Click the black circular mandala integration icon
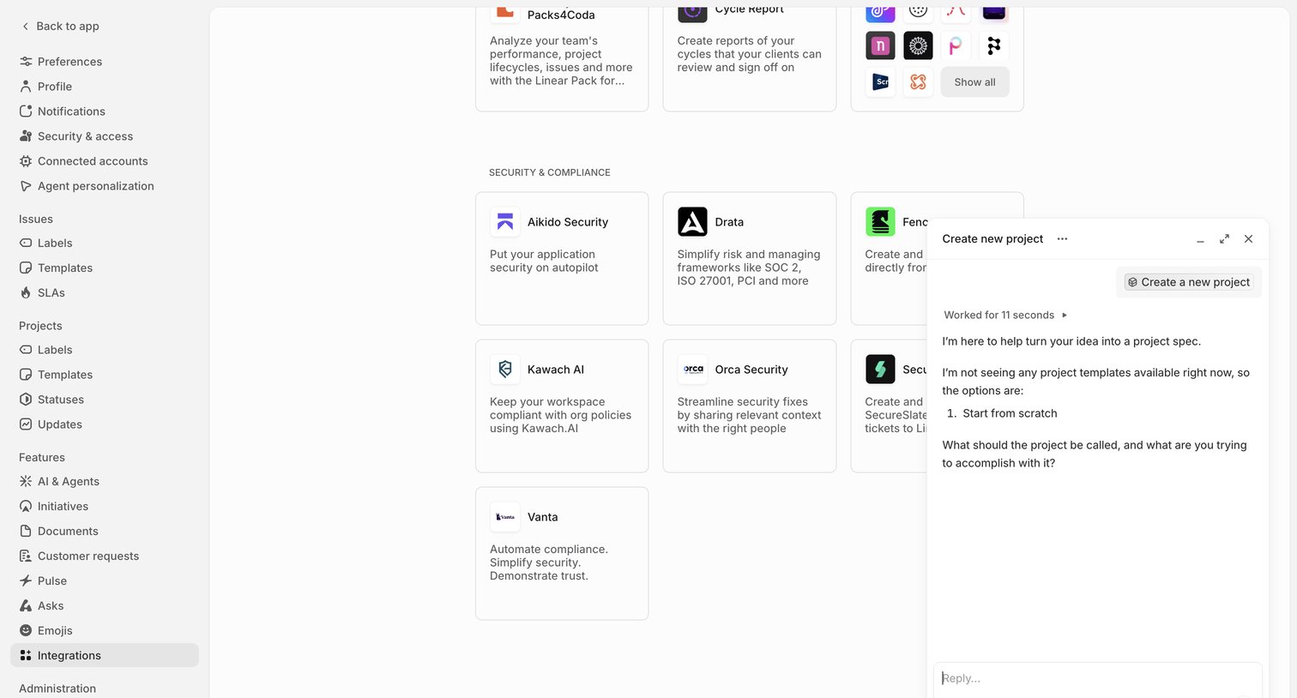 coord(918,46)
